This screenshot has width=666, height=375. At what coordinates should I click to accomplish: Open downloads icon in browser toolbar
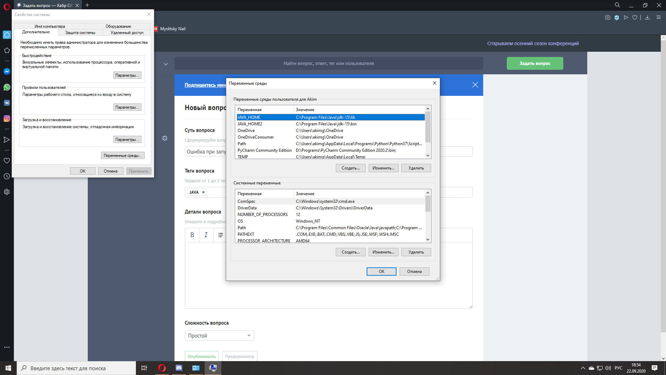pos(647,17)
